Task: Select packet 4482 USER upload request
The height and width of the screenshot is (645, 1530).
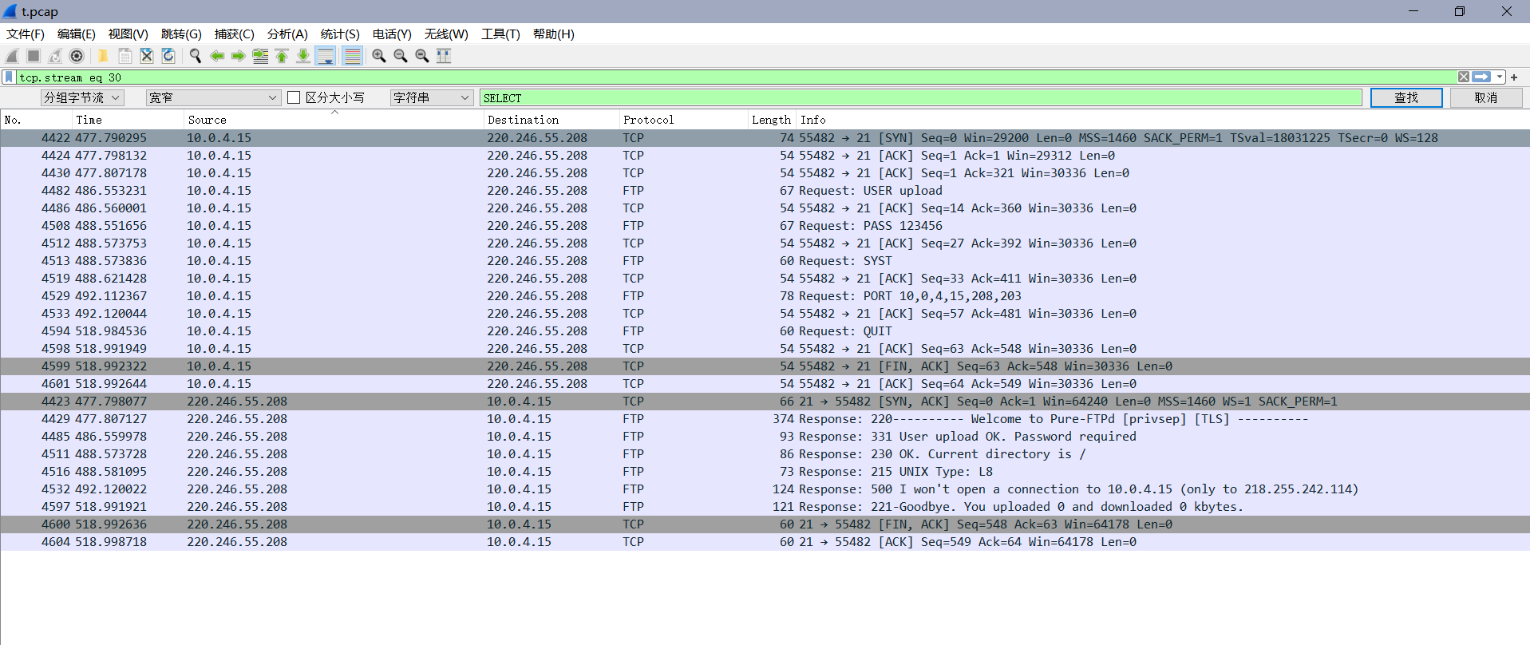Action: click(x=765, y=191)
